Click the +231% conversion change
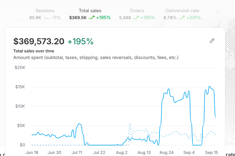 click(x=193, y=18)
